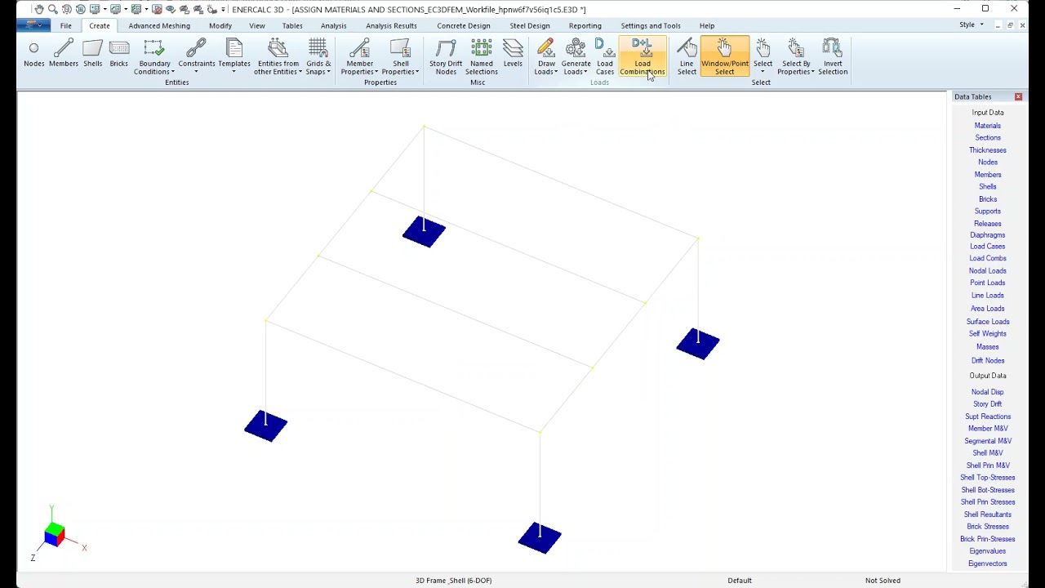Screen dimensions: 1045x588
Task: Click the zoom magnifier icon in quick toolbar
Action: pos(53,9)
